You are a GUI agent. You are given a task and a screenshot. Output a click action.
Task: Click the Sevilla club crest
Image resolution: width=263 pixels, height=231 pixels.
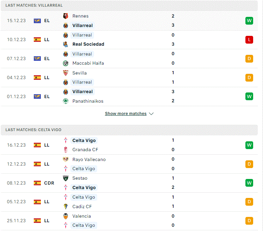pos(65,73)
